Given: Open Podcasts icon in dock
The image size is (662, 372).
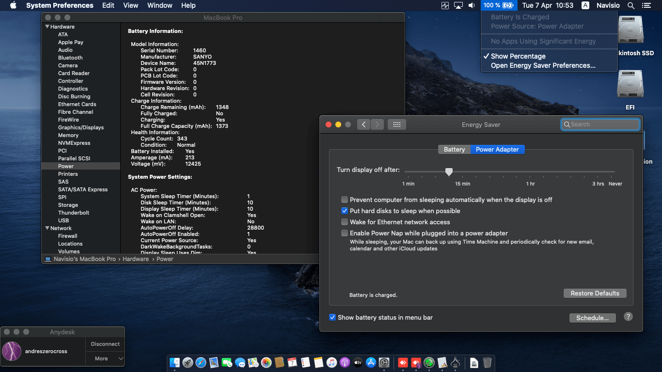Looking at the screenshot, I should pyautogui.click(x=345, y=362).
